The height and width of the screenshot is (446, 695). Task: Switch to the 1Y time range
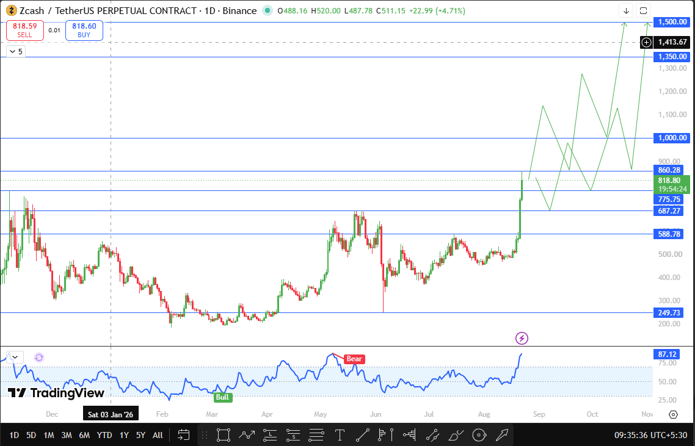click(124, 435)
